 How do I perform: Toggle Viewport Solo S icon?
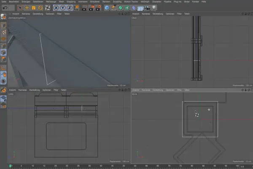pyautogui.click(x=3, y=81)
